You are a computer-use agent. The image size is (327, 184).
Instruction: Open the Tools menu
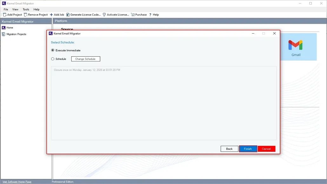26,9
